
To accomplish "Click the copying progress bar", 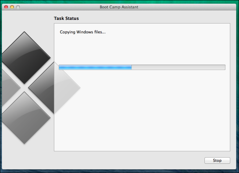I will [x=142, y=67].
